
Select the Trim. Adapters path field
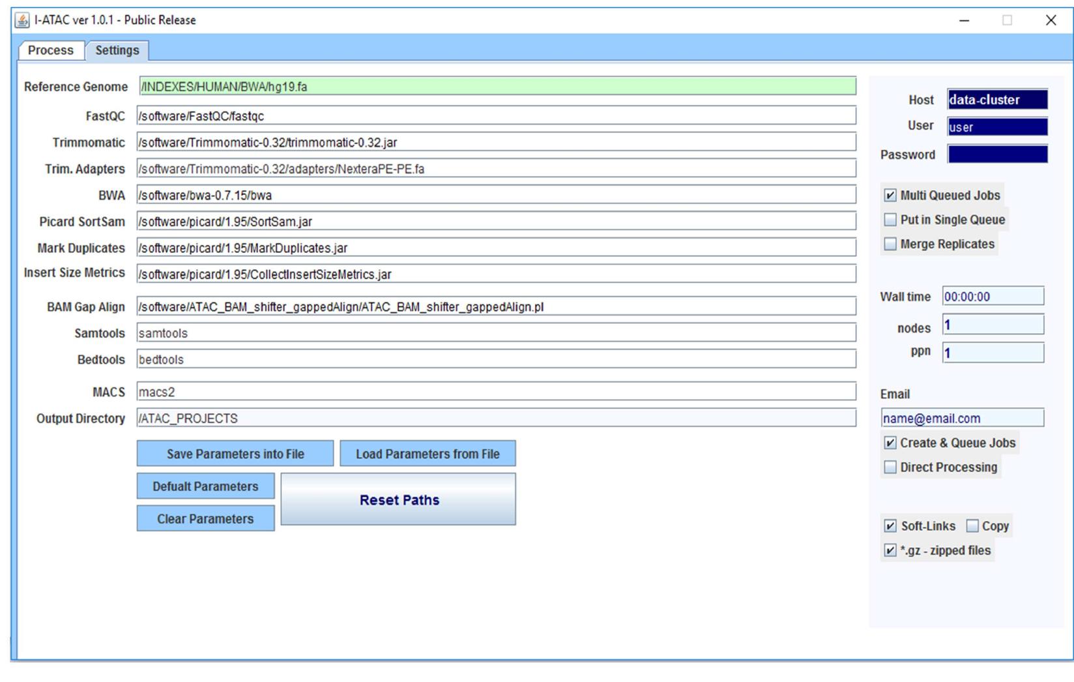click(496, 168)
